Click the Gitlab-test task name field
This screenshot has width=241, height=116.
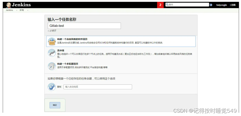84,26
